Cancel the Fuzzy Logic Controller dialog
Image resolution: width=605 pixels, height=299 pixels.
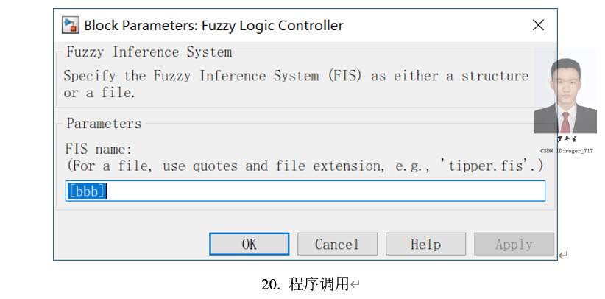pos(337,245)
